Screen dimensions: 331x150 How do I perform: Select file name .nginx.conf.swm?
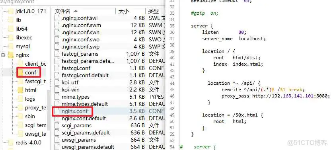[81, 25]
